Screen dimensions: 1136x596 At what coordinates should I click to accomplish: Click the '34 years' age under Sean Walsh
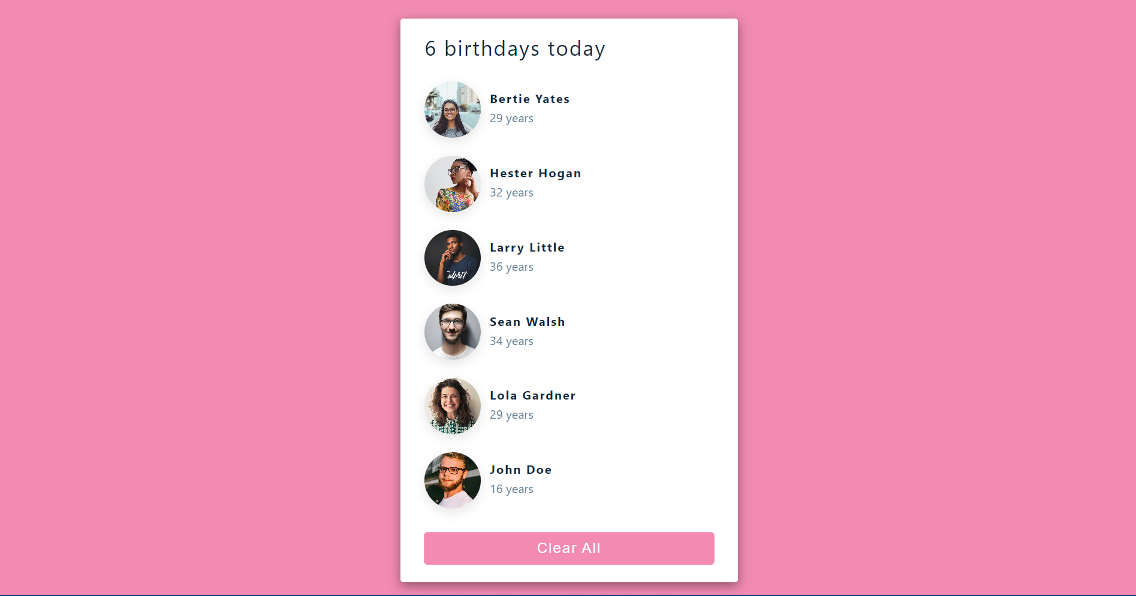[511, 341]
